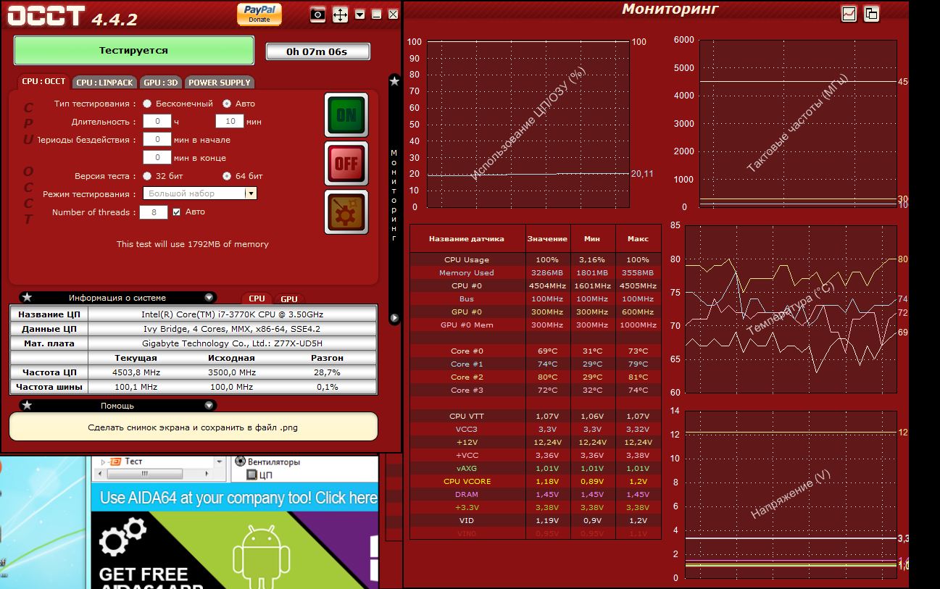Collapse the Информация о системе section
The image size is (940, 589).
209,298
